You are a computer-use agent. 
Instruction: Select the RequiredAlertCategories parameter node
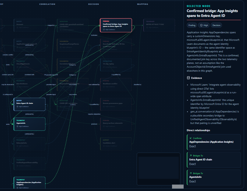tap(73, 85)
